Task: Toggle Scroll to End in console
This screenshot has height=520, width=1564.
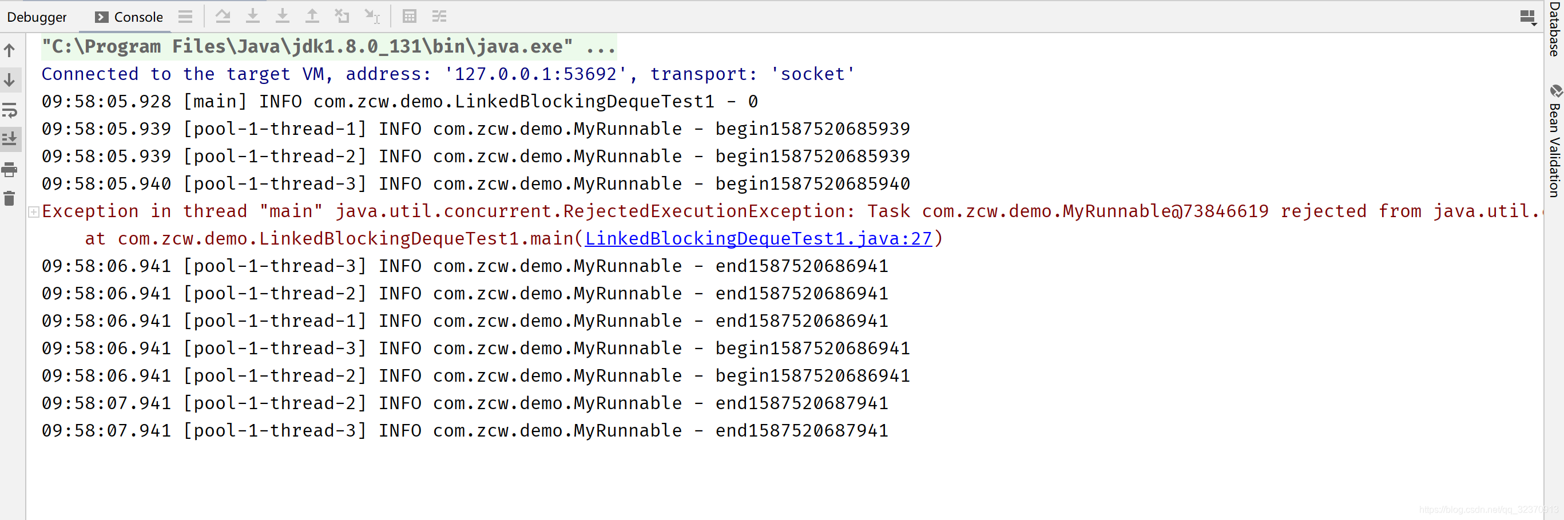Action: [10, 139]
